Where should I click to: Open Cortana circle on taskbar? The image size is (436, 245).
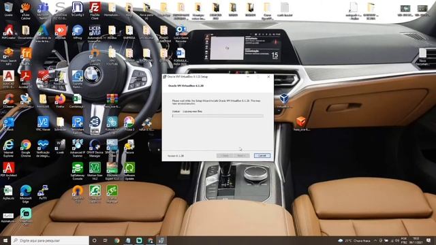[x=94, y=240]
